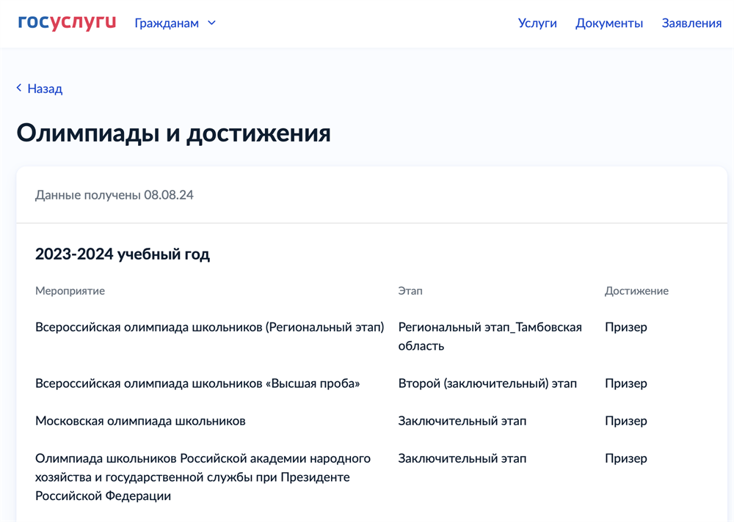734x522 pixels.
Task: Go to Услуги section
Action: click(537, 23)
